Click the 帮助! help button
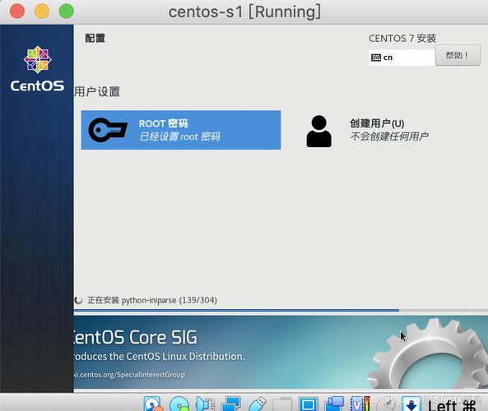 458,55
